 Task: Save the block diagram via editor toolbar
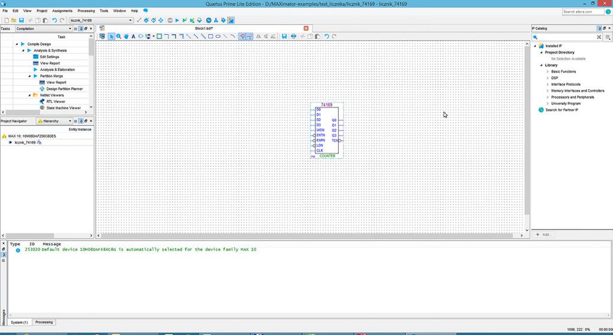(x=284, y=37)
